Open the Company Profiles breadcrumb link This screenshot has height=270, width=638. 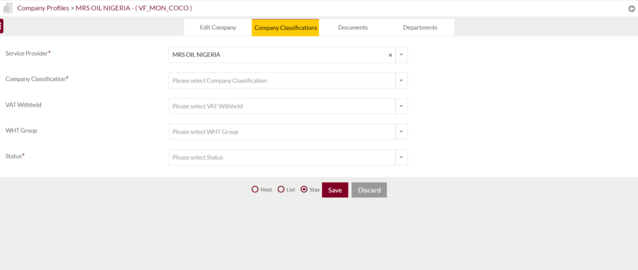coord(43,7)
